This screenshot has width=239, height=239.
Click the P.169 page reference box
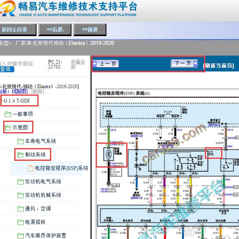pyautogui.click(x=116, y=185)
